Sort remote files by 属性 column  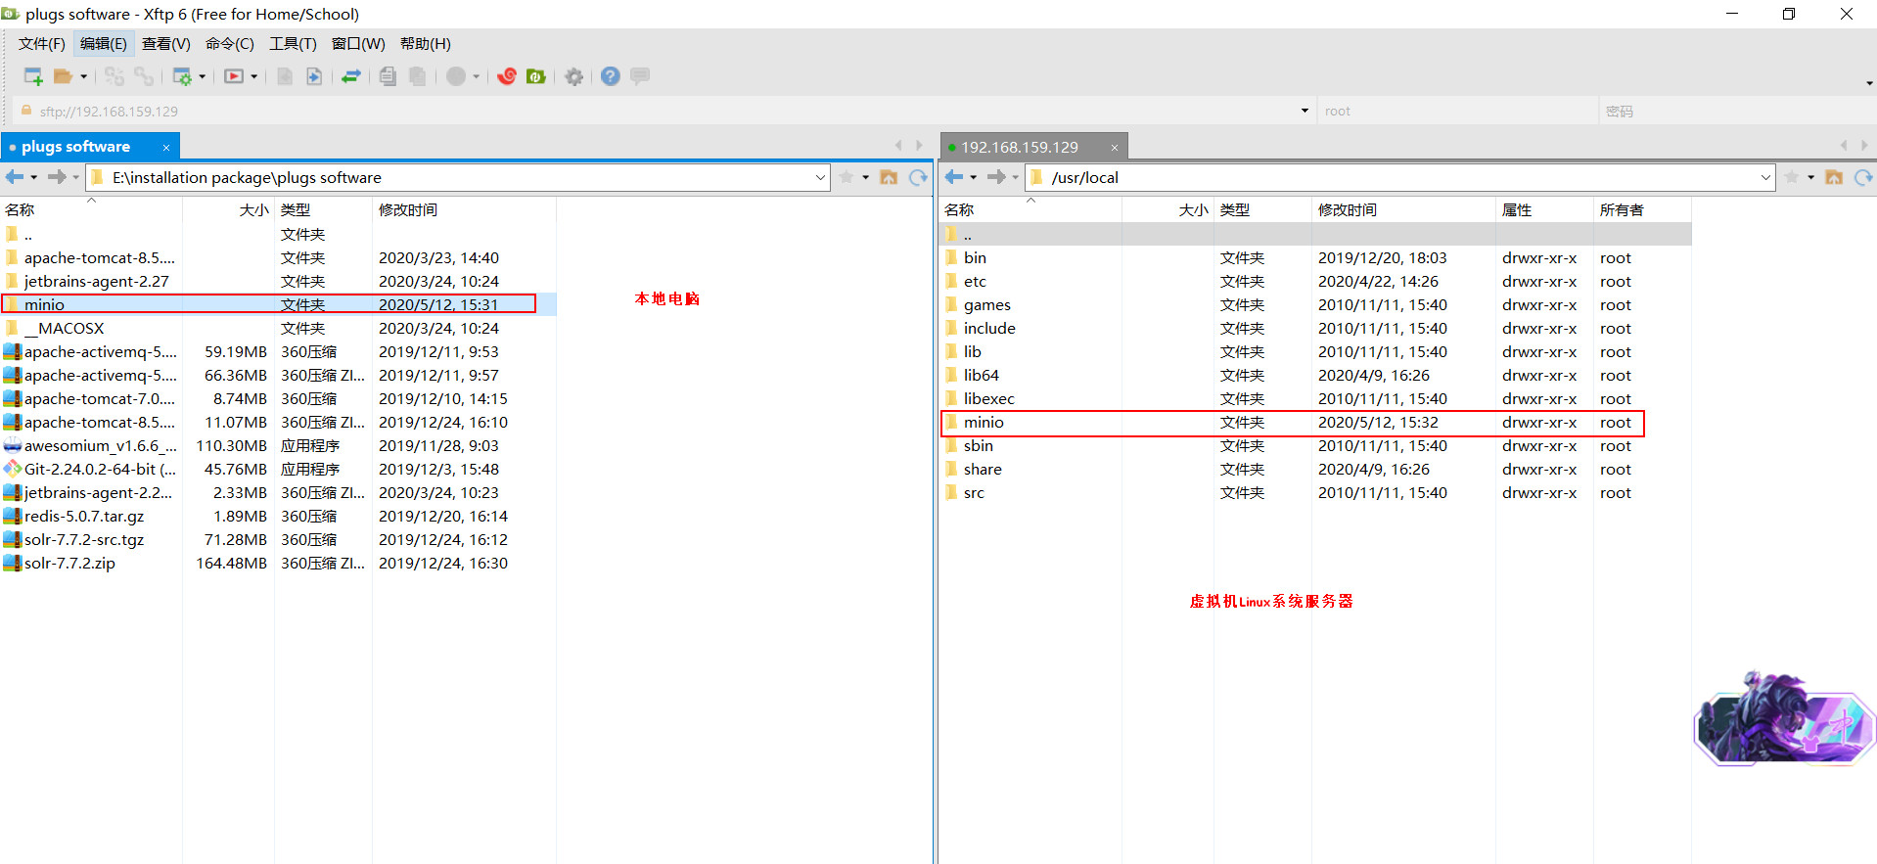(1544, 209)
